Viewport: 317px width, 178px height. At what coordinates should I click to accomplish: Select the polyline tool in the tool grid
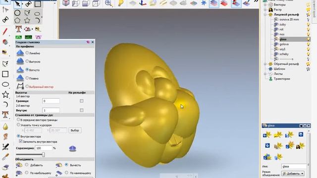(x=27, y=13)
